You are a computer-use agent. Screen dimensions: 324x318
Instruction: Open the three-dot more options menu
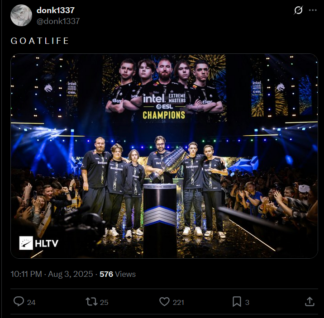(313, 10)
